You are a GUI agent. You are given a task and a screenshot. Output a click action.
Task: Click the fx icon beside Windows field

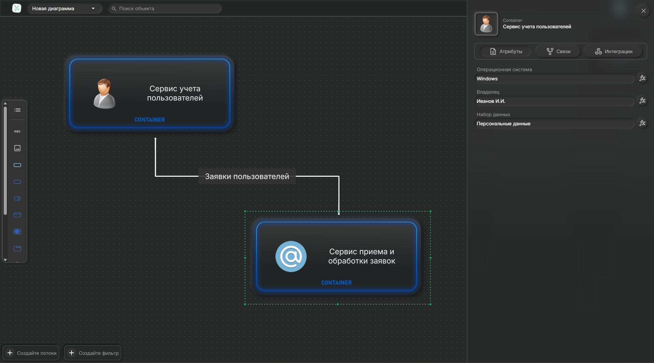642,78
